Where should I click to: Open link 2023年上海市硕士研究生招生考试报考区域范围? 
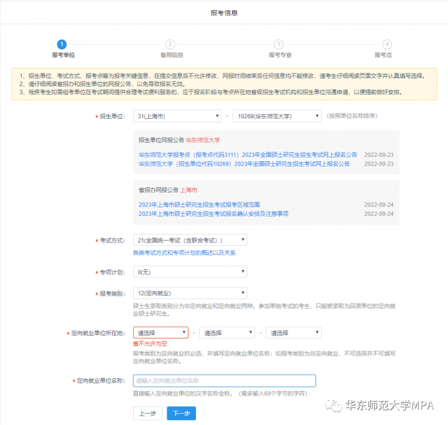point(199,205)
